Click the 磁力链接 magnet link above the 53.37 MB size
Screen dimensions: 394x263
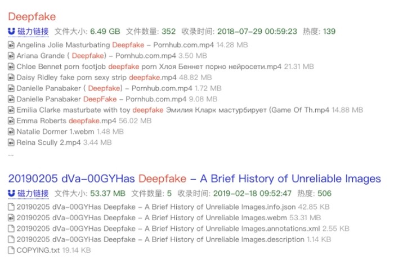(x=28, y=193)
